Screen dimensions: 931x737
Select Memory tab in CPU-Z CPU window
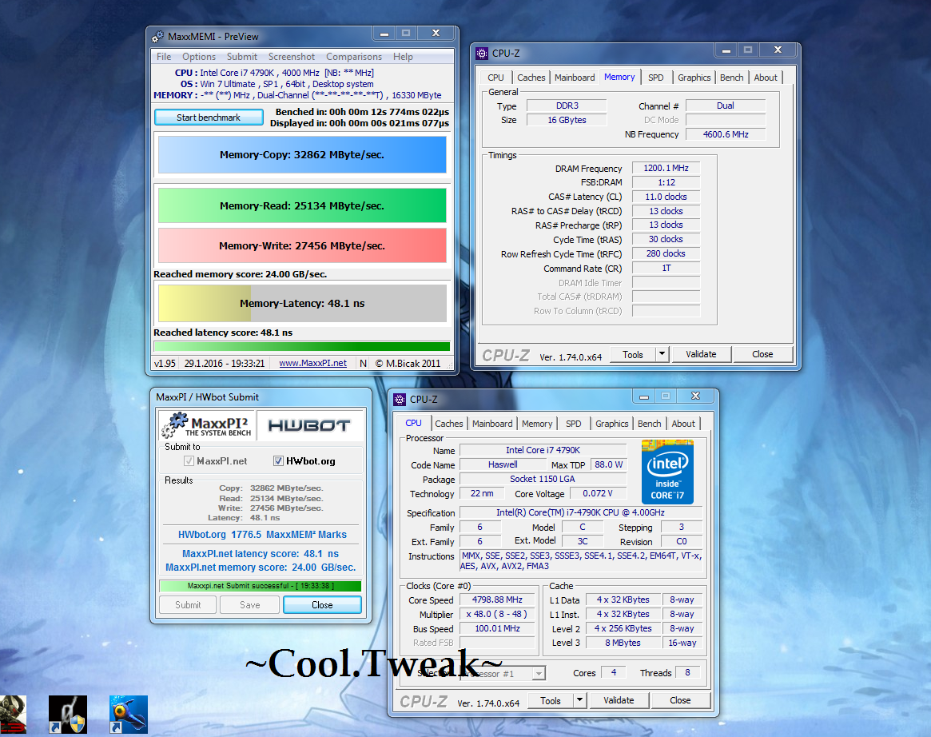[537, 424]
